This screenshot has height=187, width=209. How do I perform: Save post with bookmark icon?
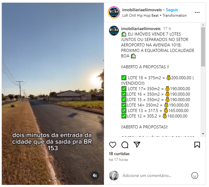coord(197,145)
